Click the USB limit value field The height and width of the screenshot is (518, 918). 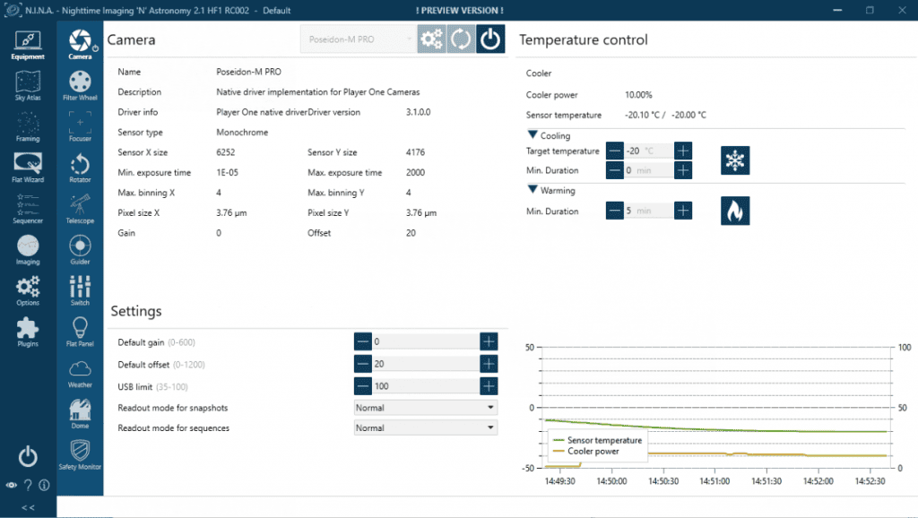click(x=425, y=386)
